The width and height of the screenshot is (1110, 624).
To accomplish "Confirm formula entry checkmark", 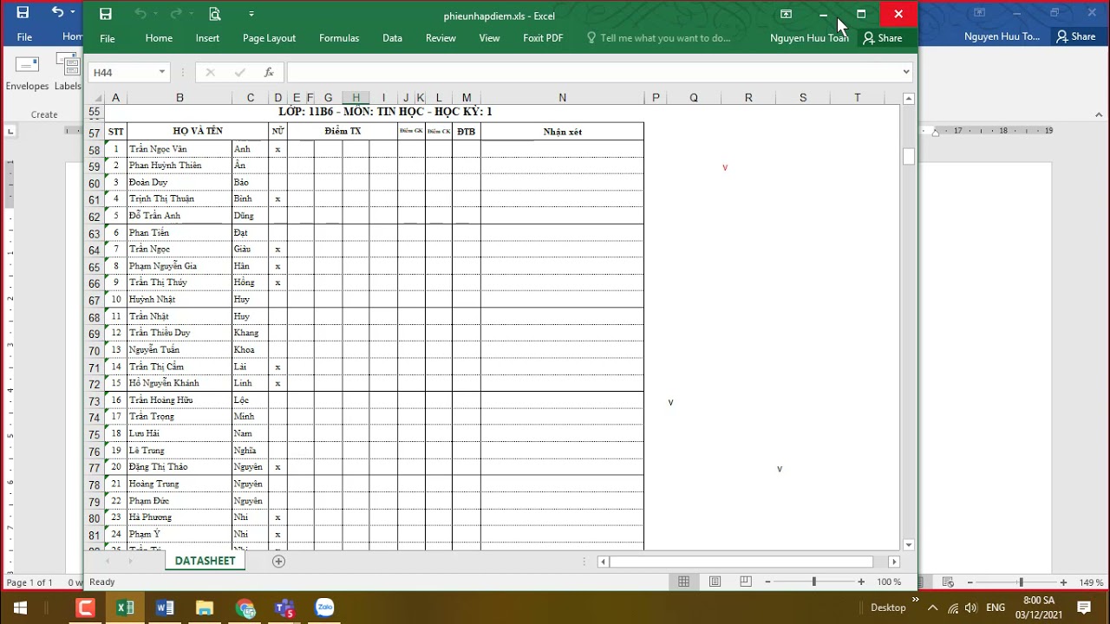I will (x=239, y=72).
